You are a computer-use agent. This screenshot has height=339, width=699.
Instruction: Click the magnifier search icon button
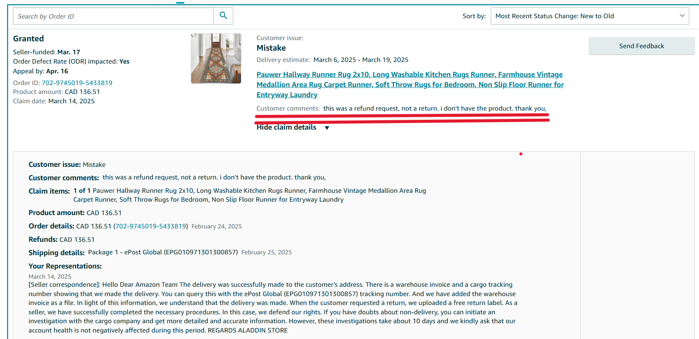(223, 16)
